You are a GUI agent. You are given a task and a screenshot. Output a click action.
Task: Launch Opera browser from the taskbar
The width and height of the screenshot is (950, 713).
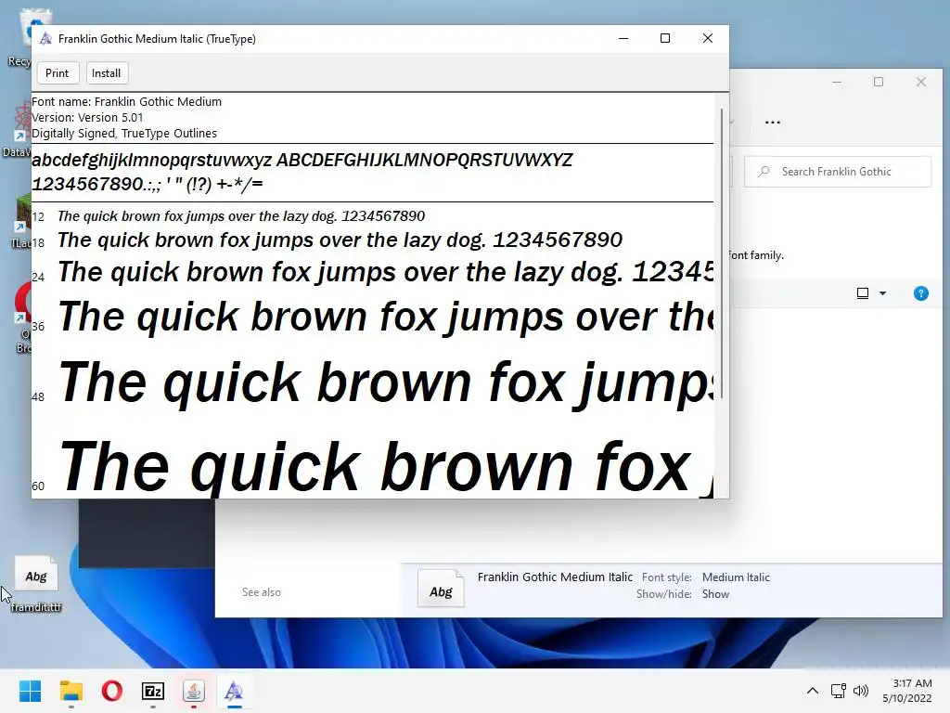[x=112, y=691]
